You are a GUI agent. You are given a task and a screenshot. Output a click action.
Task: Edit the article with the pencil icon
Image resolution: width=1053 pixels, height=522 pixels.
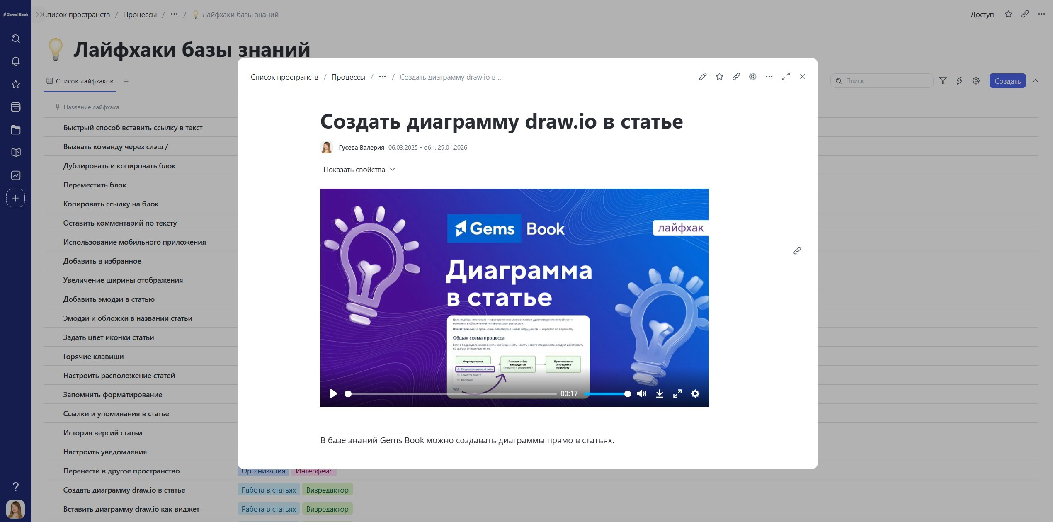[x=702, y=77]
